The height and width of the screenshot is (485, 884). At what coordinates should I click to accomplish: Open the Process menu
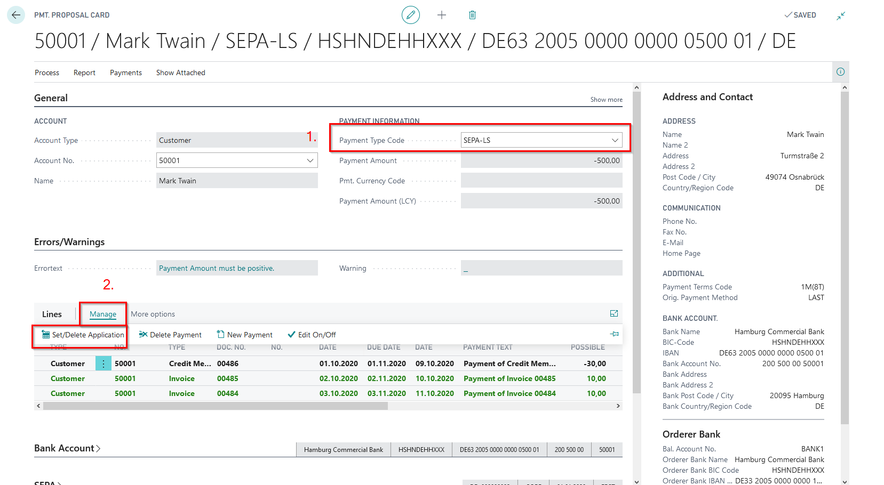47,72
